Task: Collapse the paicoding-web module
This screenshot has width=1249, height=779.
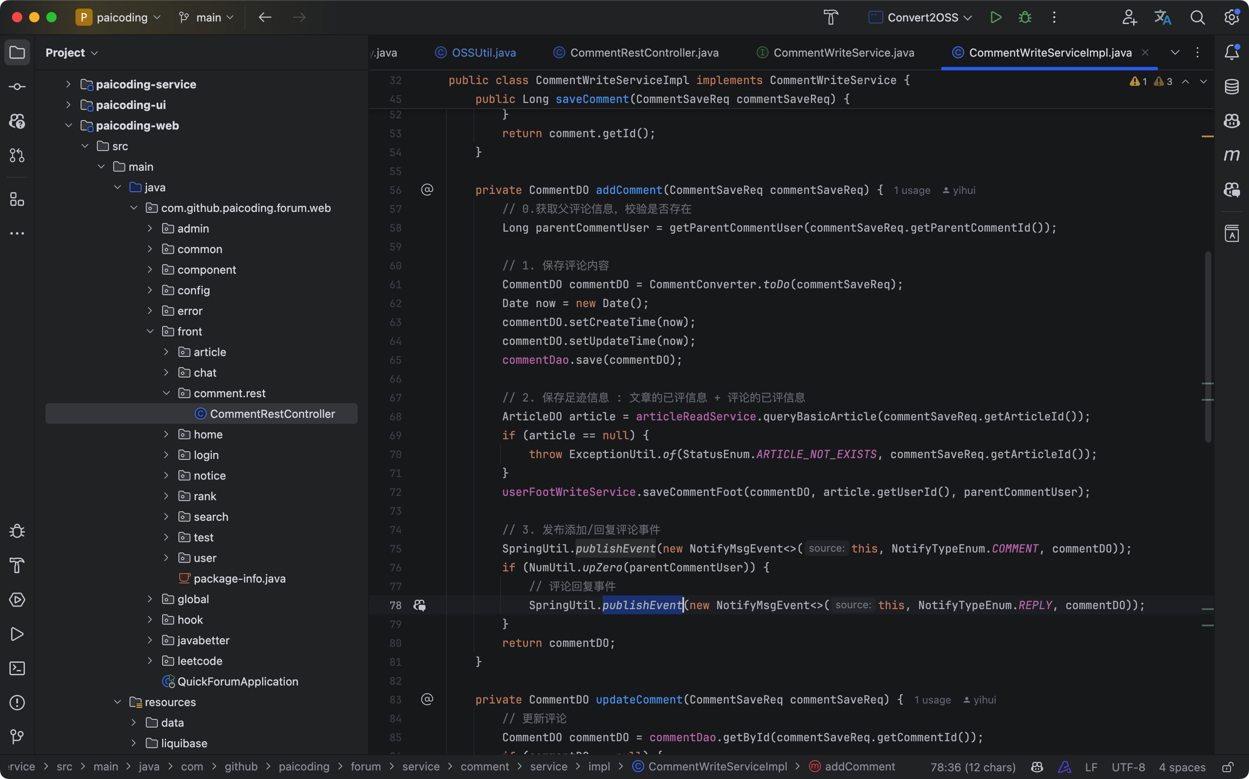Action: [68, 125]
